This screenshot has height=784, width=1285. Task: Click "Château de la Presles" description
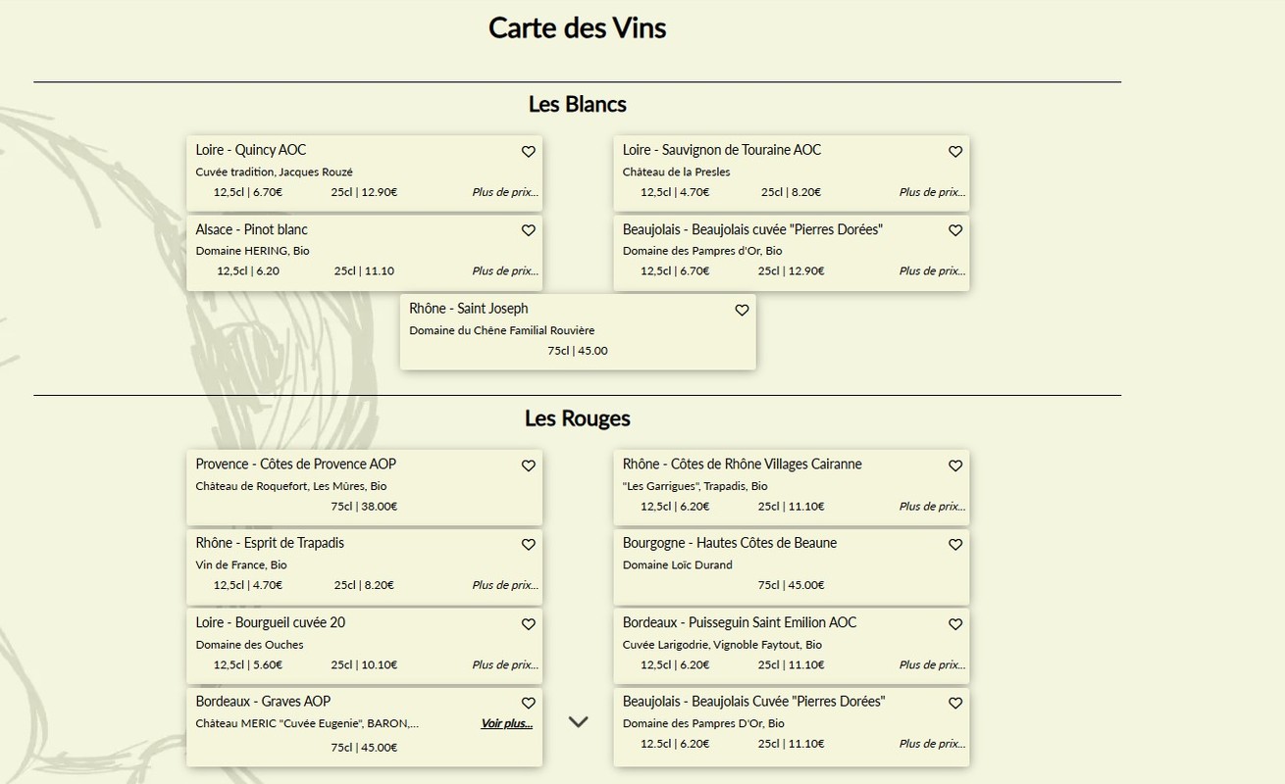677,171
